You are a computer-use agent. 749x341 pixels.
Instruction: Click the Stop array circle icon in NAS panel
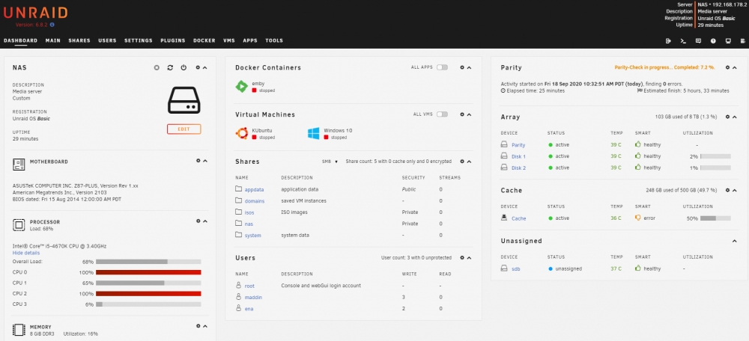(157, 68)
